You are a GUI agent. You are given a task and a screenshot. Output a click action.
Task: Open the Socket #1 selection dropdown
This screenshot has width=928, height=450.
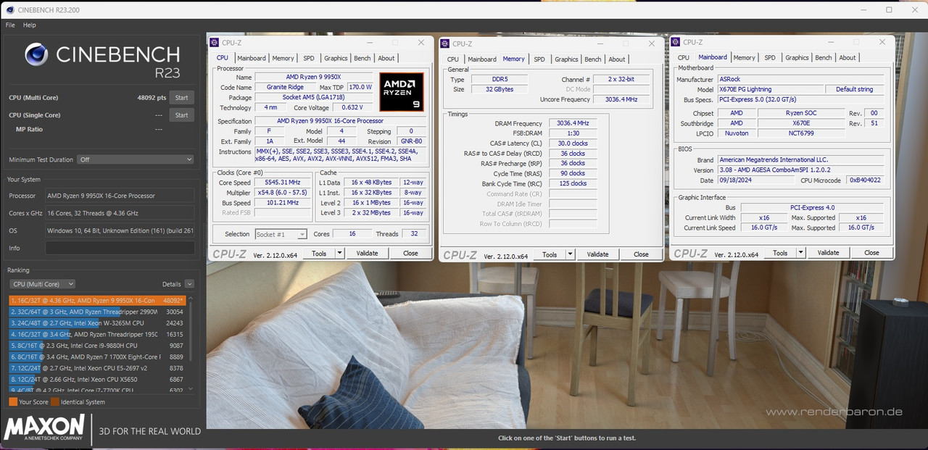pyautogui.click(x=281, y=234)
